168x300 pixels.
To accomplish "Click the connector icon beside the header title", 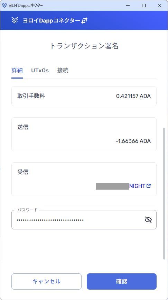I will pyautogui.click(x=84, y=20).
